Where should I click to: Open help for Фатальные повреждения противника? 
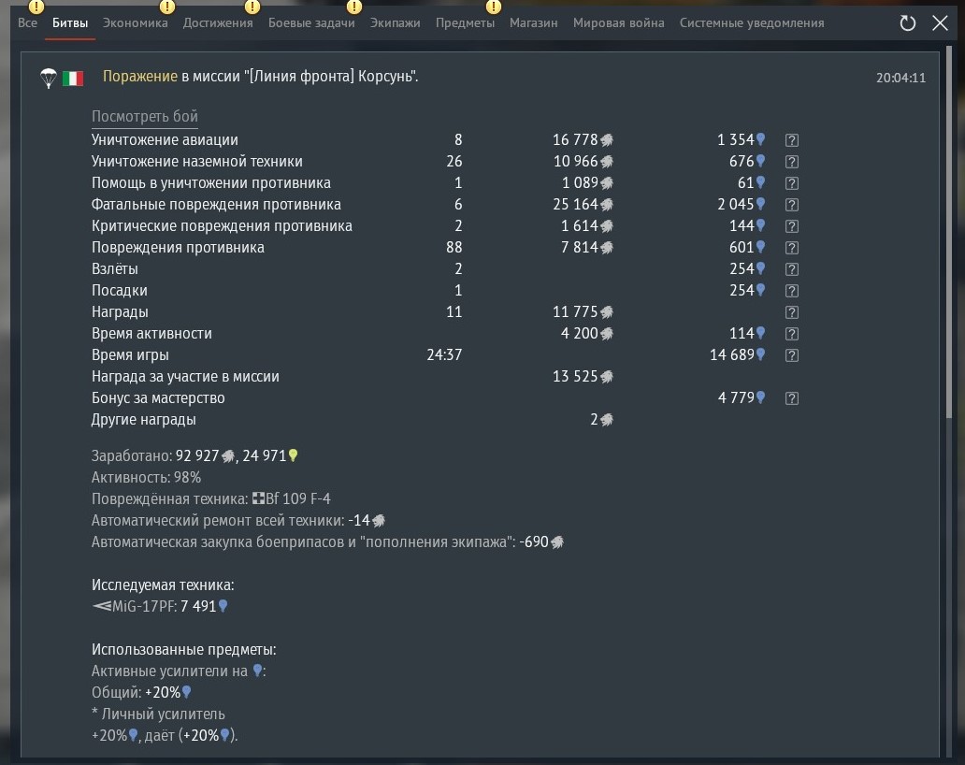click(791, 205)
